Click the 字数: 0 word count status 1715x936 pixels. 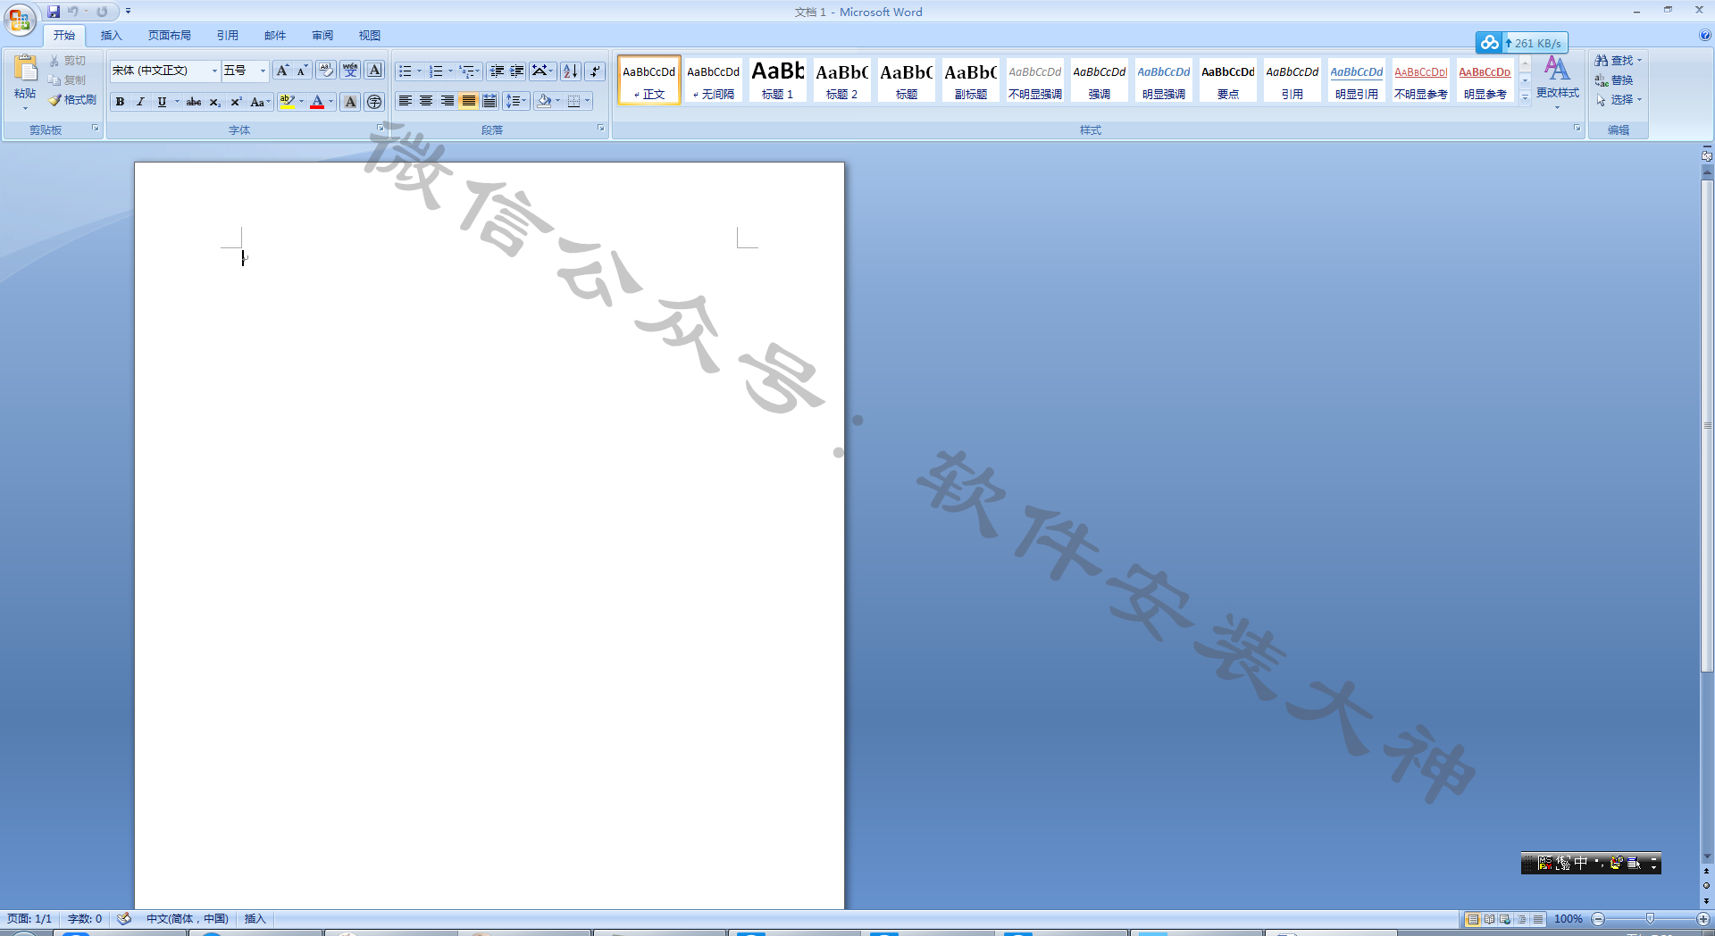point(85,918)
